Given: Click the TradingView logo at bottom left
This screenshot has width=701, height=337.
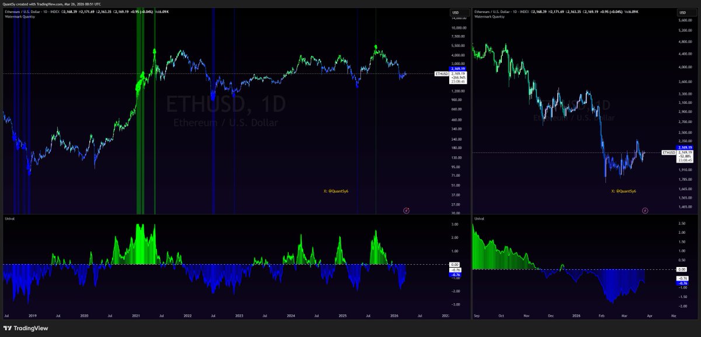Looking at the screenshot, I should tap(27, 328).
